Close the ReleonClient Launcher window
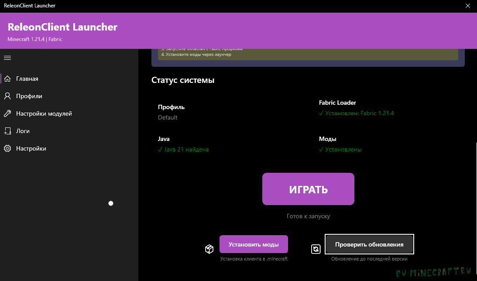This screenshot has width=477, height=281. pos(468,6)
